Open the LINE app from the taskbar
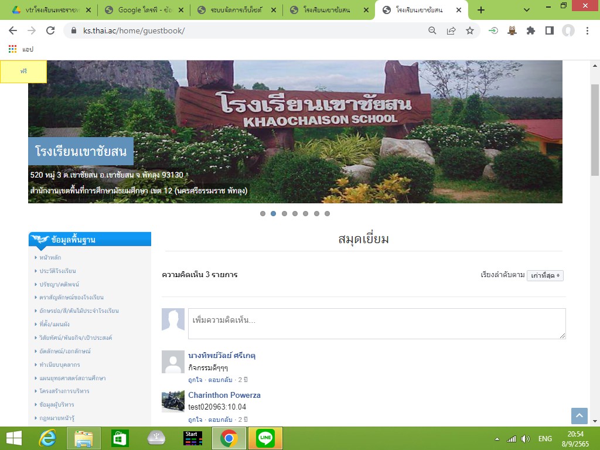This screenshot has width=600, height=450. click(265, 438)
